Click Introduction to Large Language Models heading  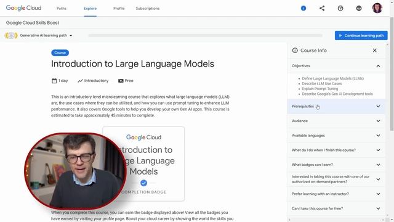click(x=132, y=64)
